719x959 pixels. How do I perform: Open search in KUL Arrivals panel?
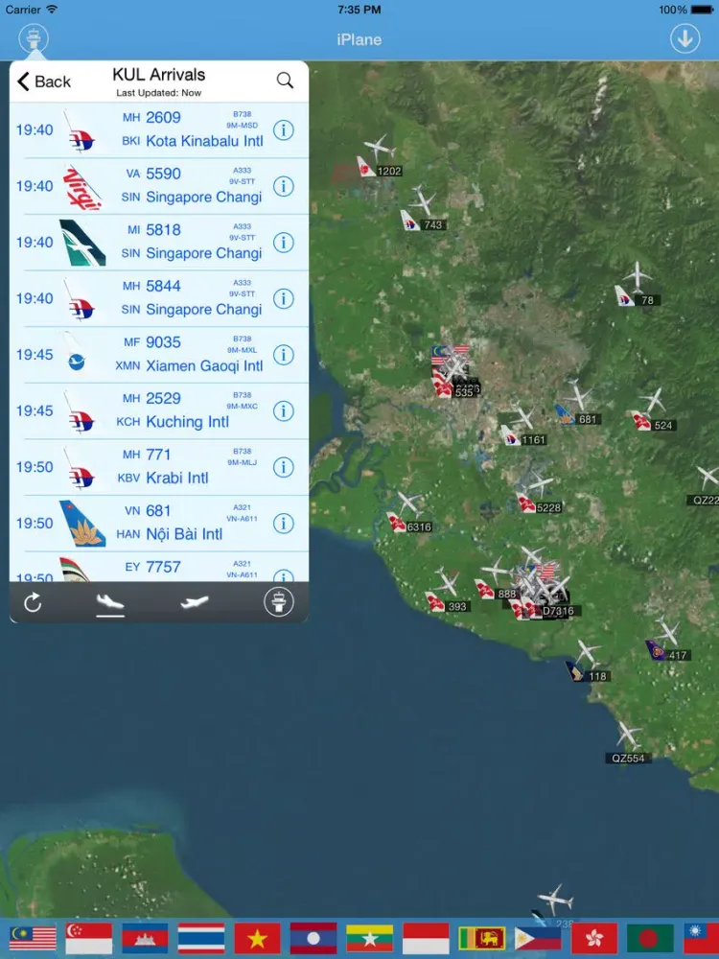pos(285,81)
